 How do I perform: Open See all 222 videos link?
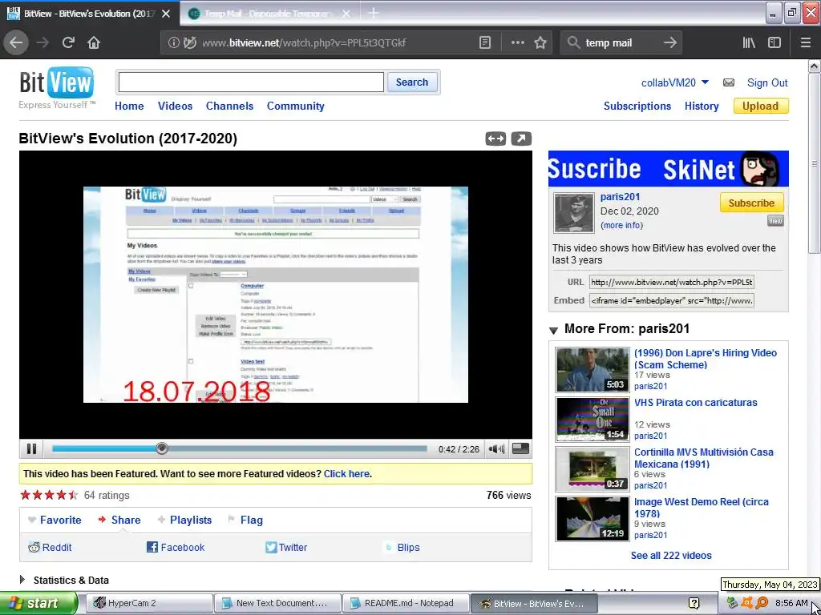(671, 556)
